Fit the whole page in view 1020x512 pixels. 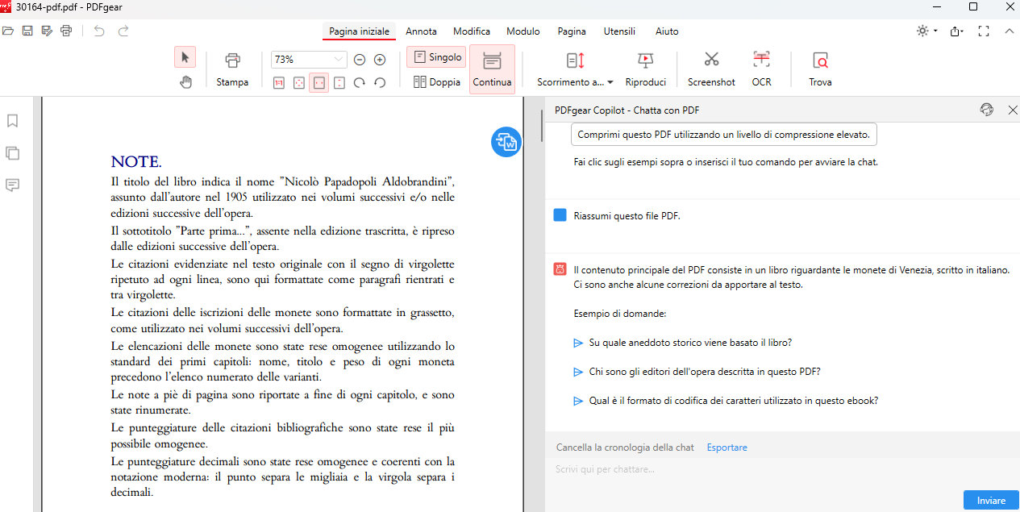299,82
